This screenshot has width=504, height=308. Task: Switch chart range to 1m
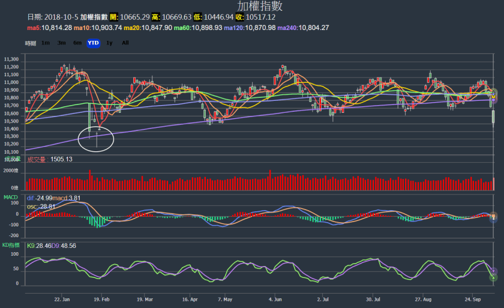click(x=46, y=43)
